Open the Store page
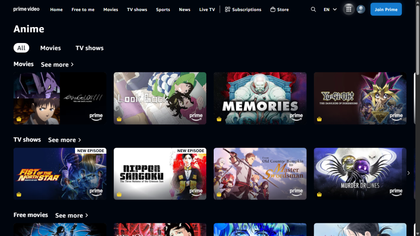Viewport: 420px width, 236px height. point(279,9)
